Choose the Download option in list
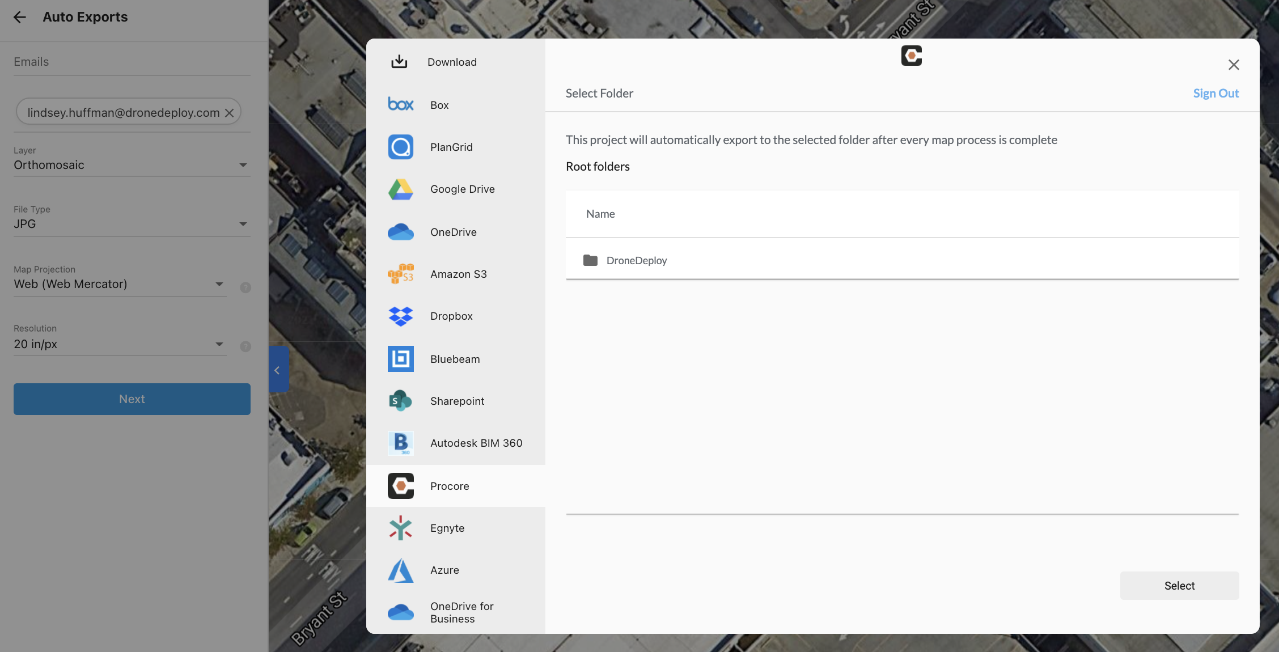Image resolution: width=1279 pixels, height=652 pixels. (451, 62)
